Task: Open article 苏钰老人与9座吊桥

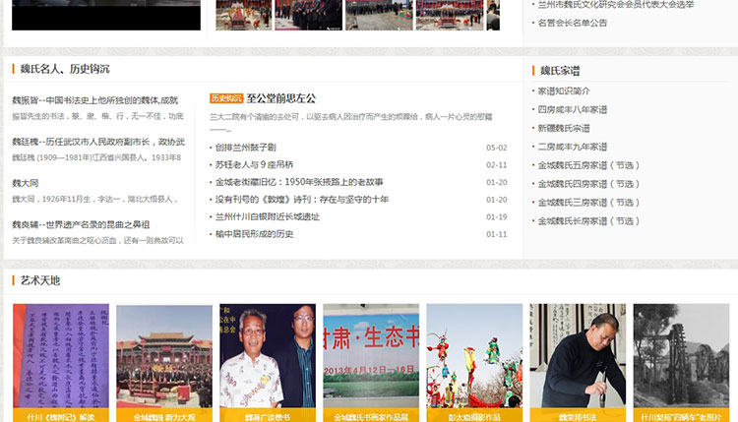Action: 254,165
